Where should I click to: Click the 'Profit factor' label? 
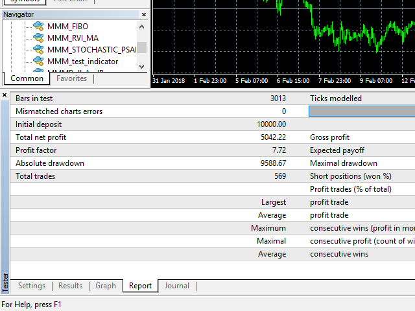(x=36, y=150)
